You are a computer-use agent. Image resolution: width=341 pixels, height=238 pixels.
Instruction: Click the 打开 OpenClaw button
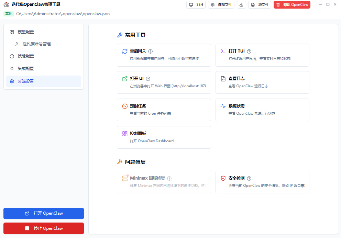click(43, 213)
